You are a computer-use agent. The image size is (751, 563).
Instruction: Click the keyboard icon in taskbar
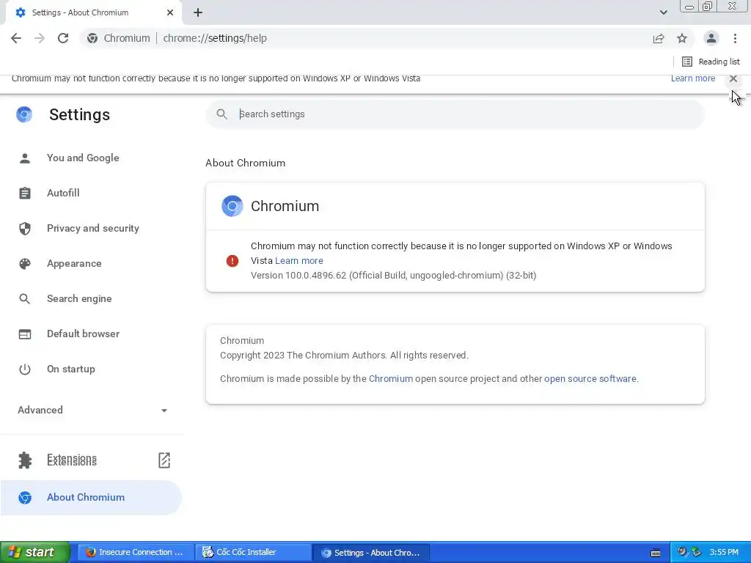click(x=656, y=553)
